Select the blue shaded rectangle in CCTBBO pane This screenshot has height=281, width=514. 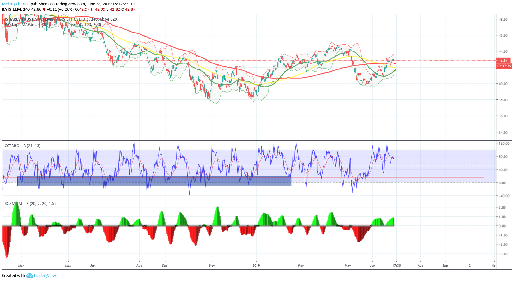point(154,181)
